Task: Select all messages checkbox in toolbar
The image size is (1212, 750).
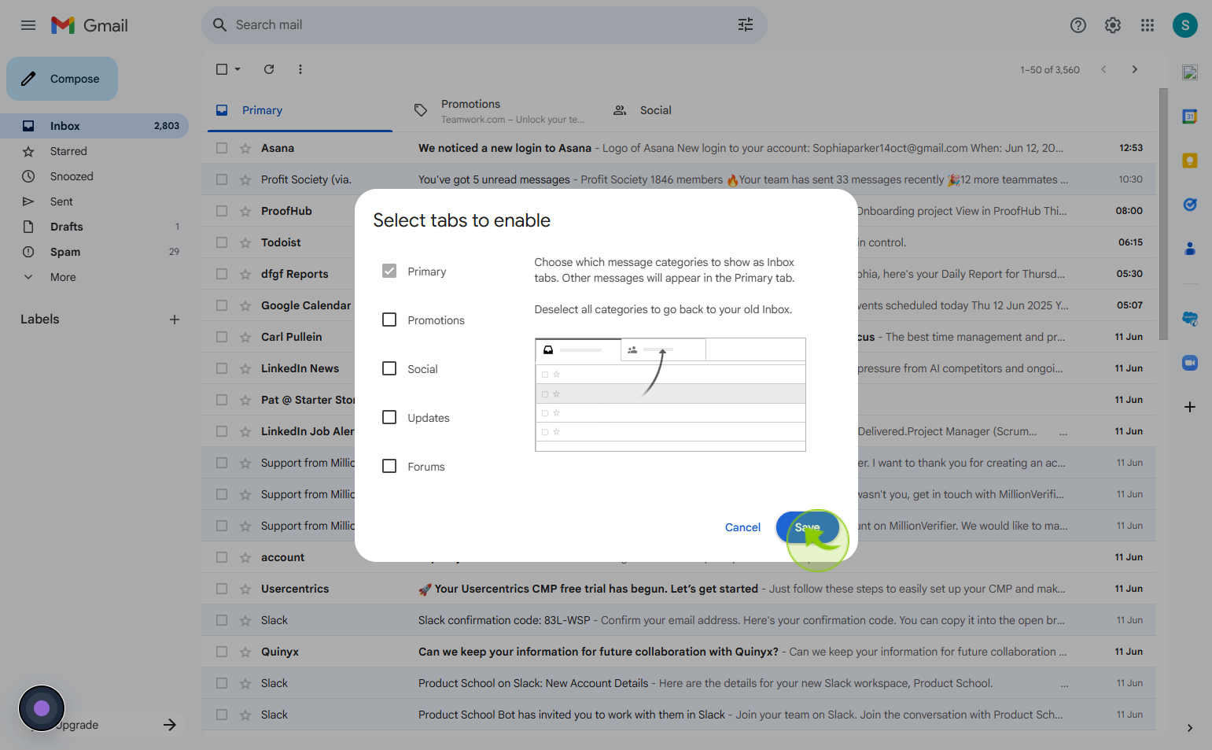Action: coord(222,69)
